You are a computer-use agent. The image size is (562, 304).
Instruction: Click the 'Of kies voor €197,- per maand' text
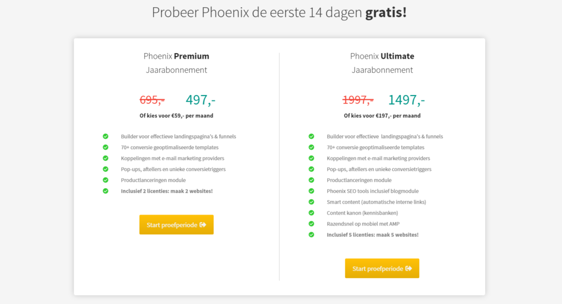coord(382,115)
